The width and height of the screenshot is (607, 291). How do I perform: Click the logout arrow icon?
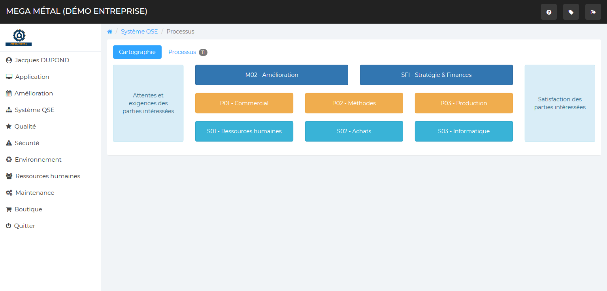click(x=593, y=12)
